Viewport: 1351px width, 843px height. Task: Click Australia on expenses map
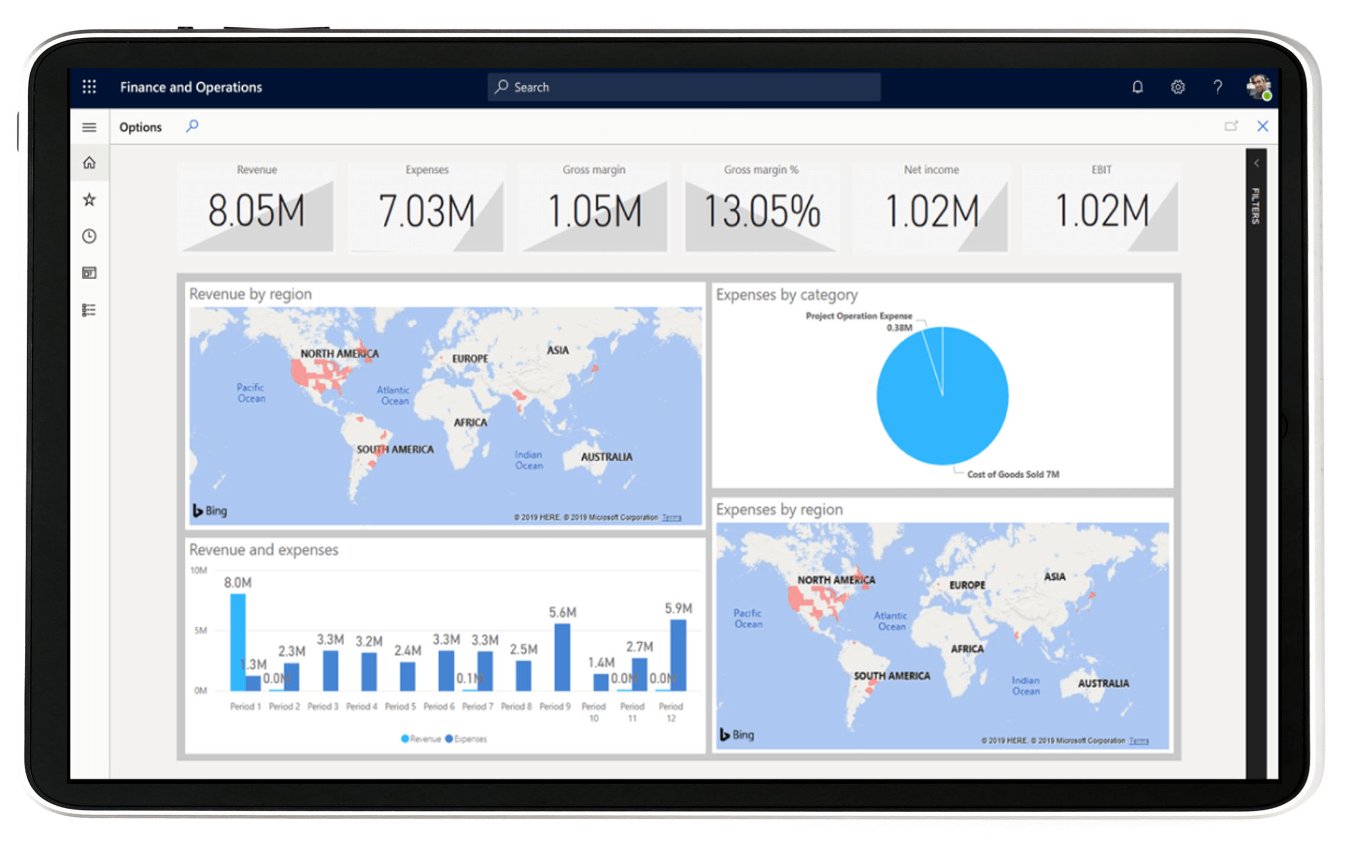pos(1103,684)
